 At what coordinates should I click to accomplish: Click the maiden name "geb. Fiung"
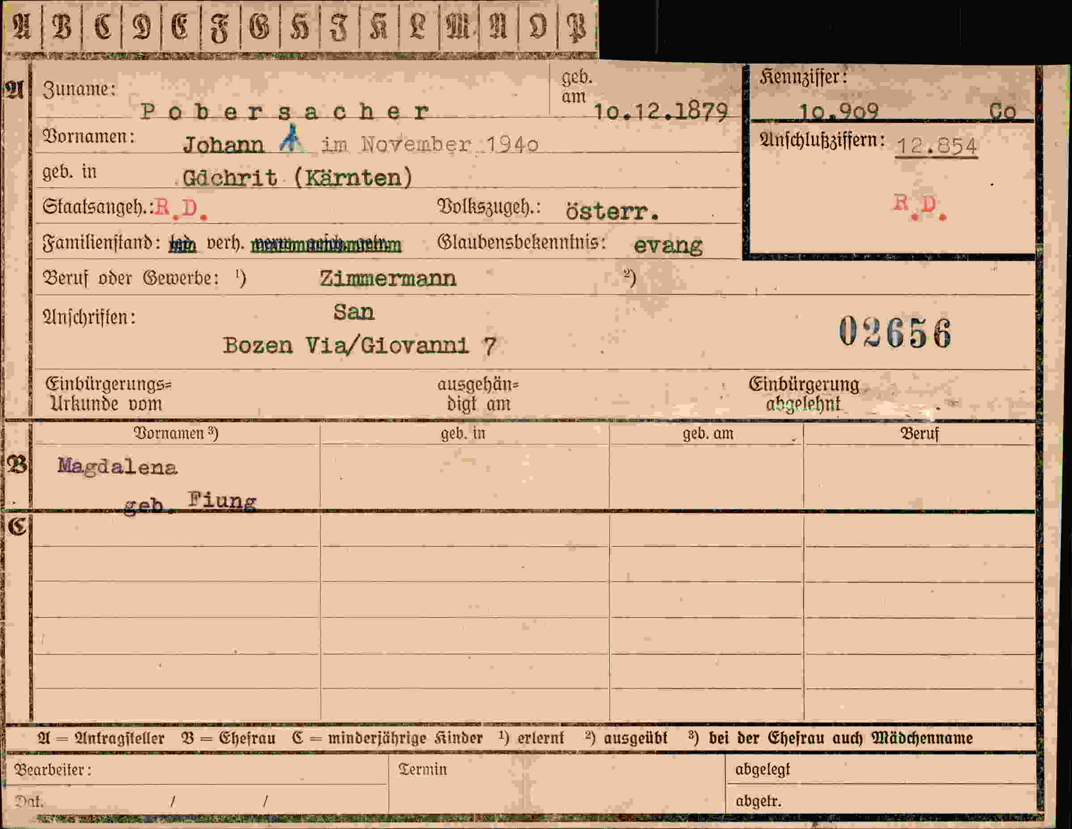point(190,503)
